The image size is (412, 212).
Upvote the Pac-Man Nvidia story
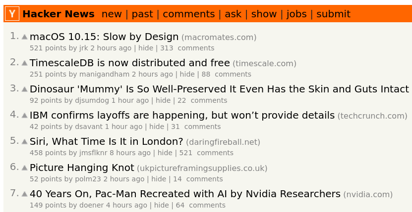(24, 194)
